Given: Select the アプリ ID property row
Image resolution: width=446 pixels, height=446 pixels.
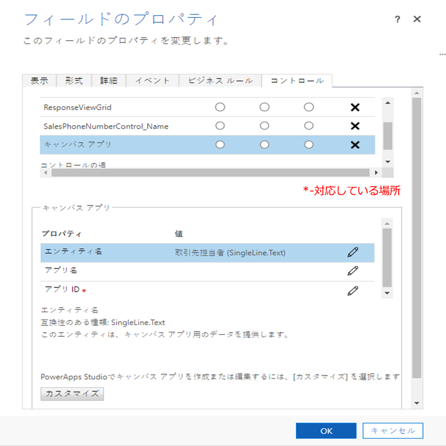Looking at the screenshot, I should tap(207, 290).
